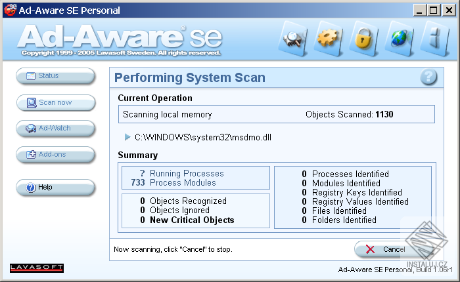Screen dimensions: 460x282
Task: Click 'Running Processes' summary row
Action: pos(182,173)
